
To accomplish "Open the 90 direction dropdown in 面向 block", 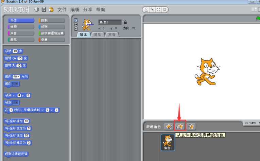I will (x=16, y=77).
